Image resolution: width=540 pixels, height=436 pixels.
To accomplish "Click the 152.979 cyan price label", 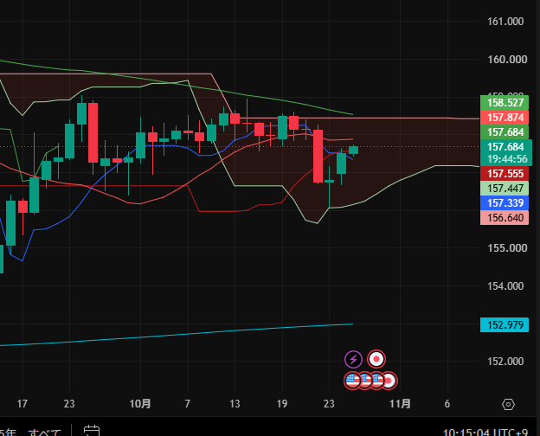I will (505, 324).
